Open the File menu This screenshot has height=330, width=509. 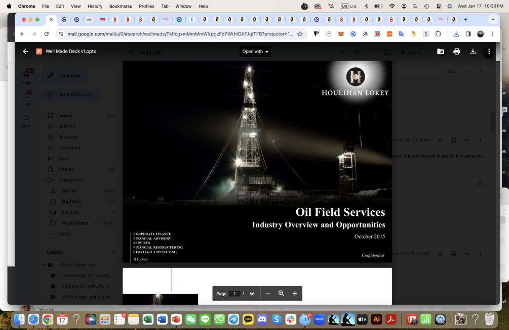(46, 6)
